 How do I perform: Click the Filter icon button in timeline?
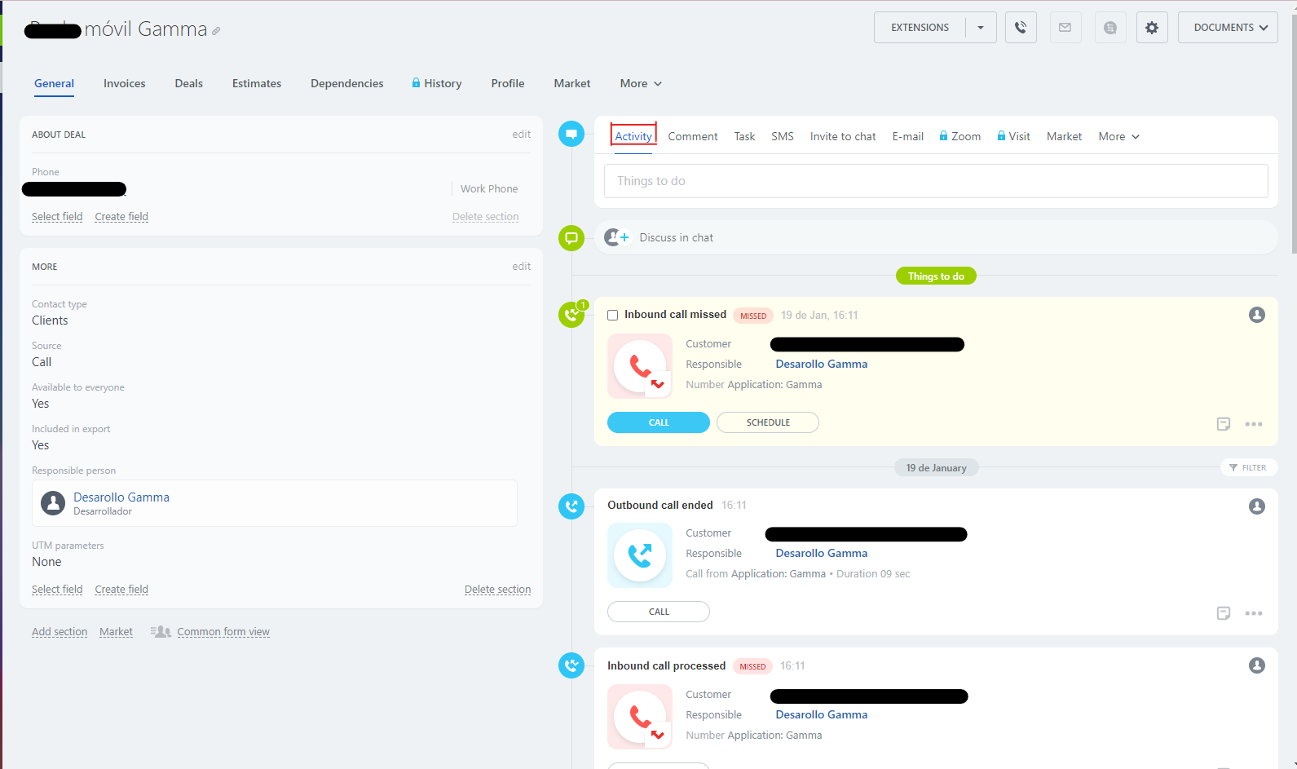pyautogui.click(x=1247, y=467)
